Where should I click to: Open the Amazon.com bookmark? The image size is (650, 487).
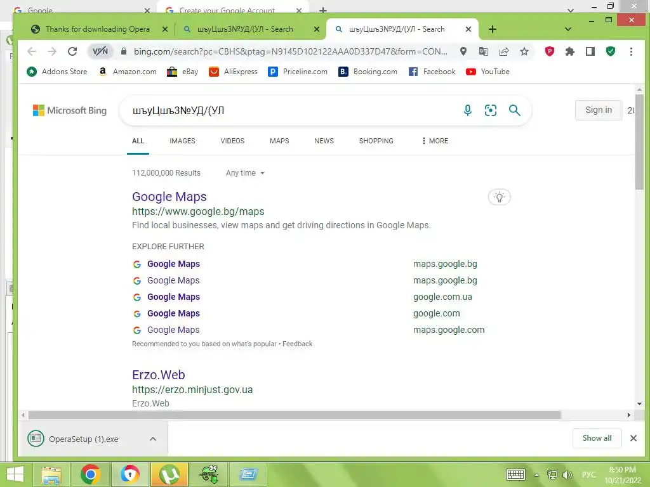tap(128, 72)
